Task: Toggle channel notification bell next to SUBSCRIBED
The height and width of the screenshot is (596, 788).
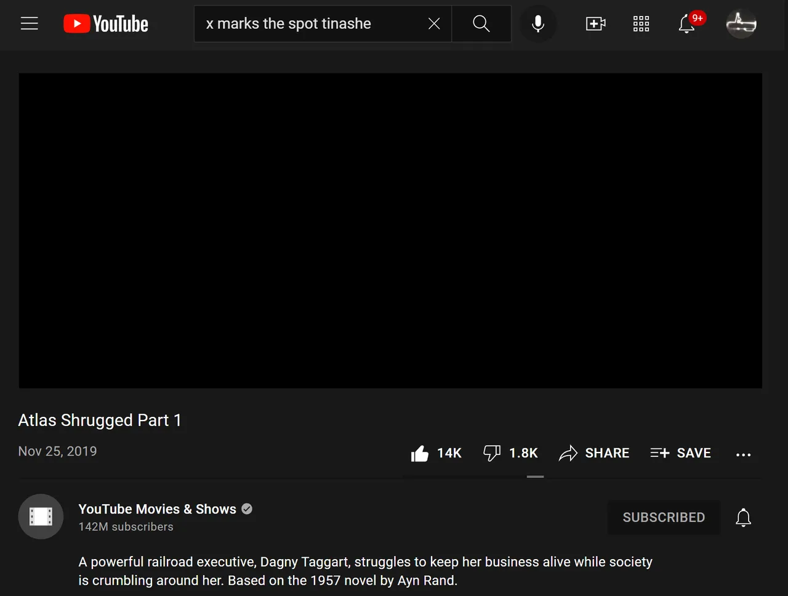Action: [744, 517]
